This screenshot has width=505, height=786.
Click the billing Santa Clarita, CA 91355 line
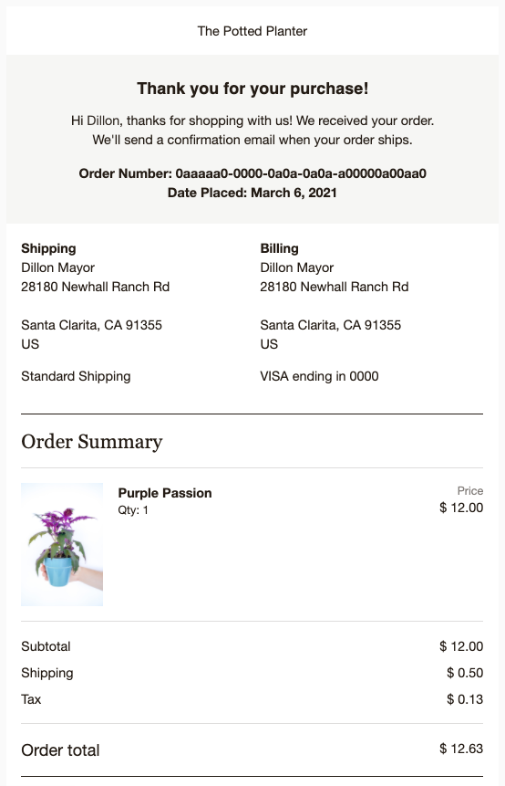pos(330,325)
